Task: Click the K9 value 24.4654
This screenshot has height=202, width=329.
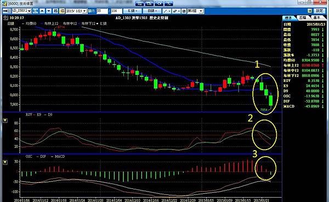Action: point(313,86)
